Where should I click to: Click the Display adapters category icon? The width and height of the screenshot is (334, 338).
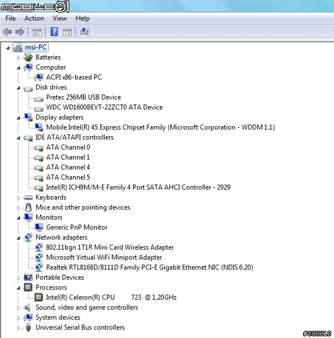[x=28, y=117]
